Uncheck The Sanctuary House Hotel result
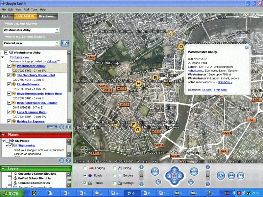The width and height of the screenshot is (263, 197). (10, 75)
